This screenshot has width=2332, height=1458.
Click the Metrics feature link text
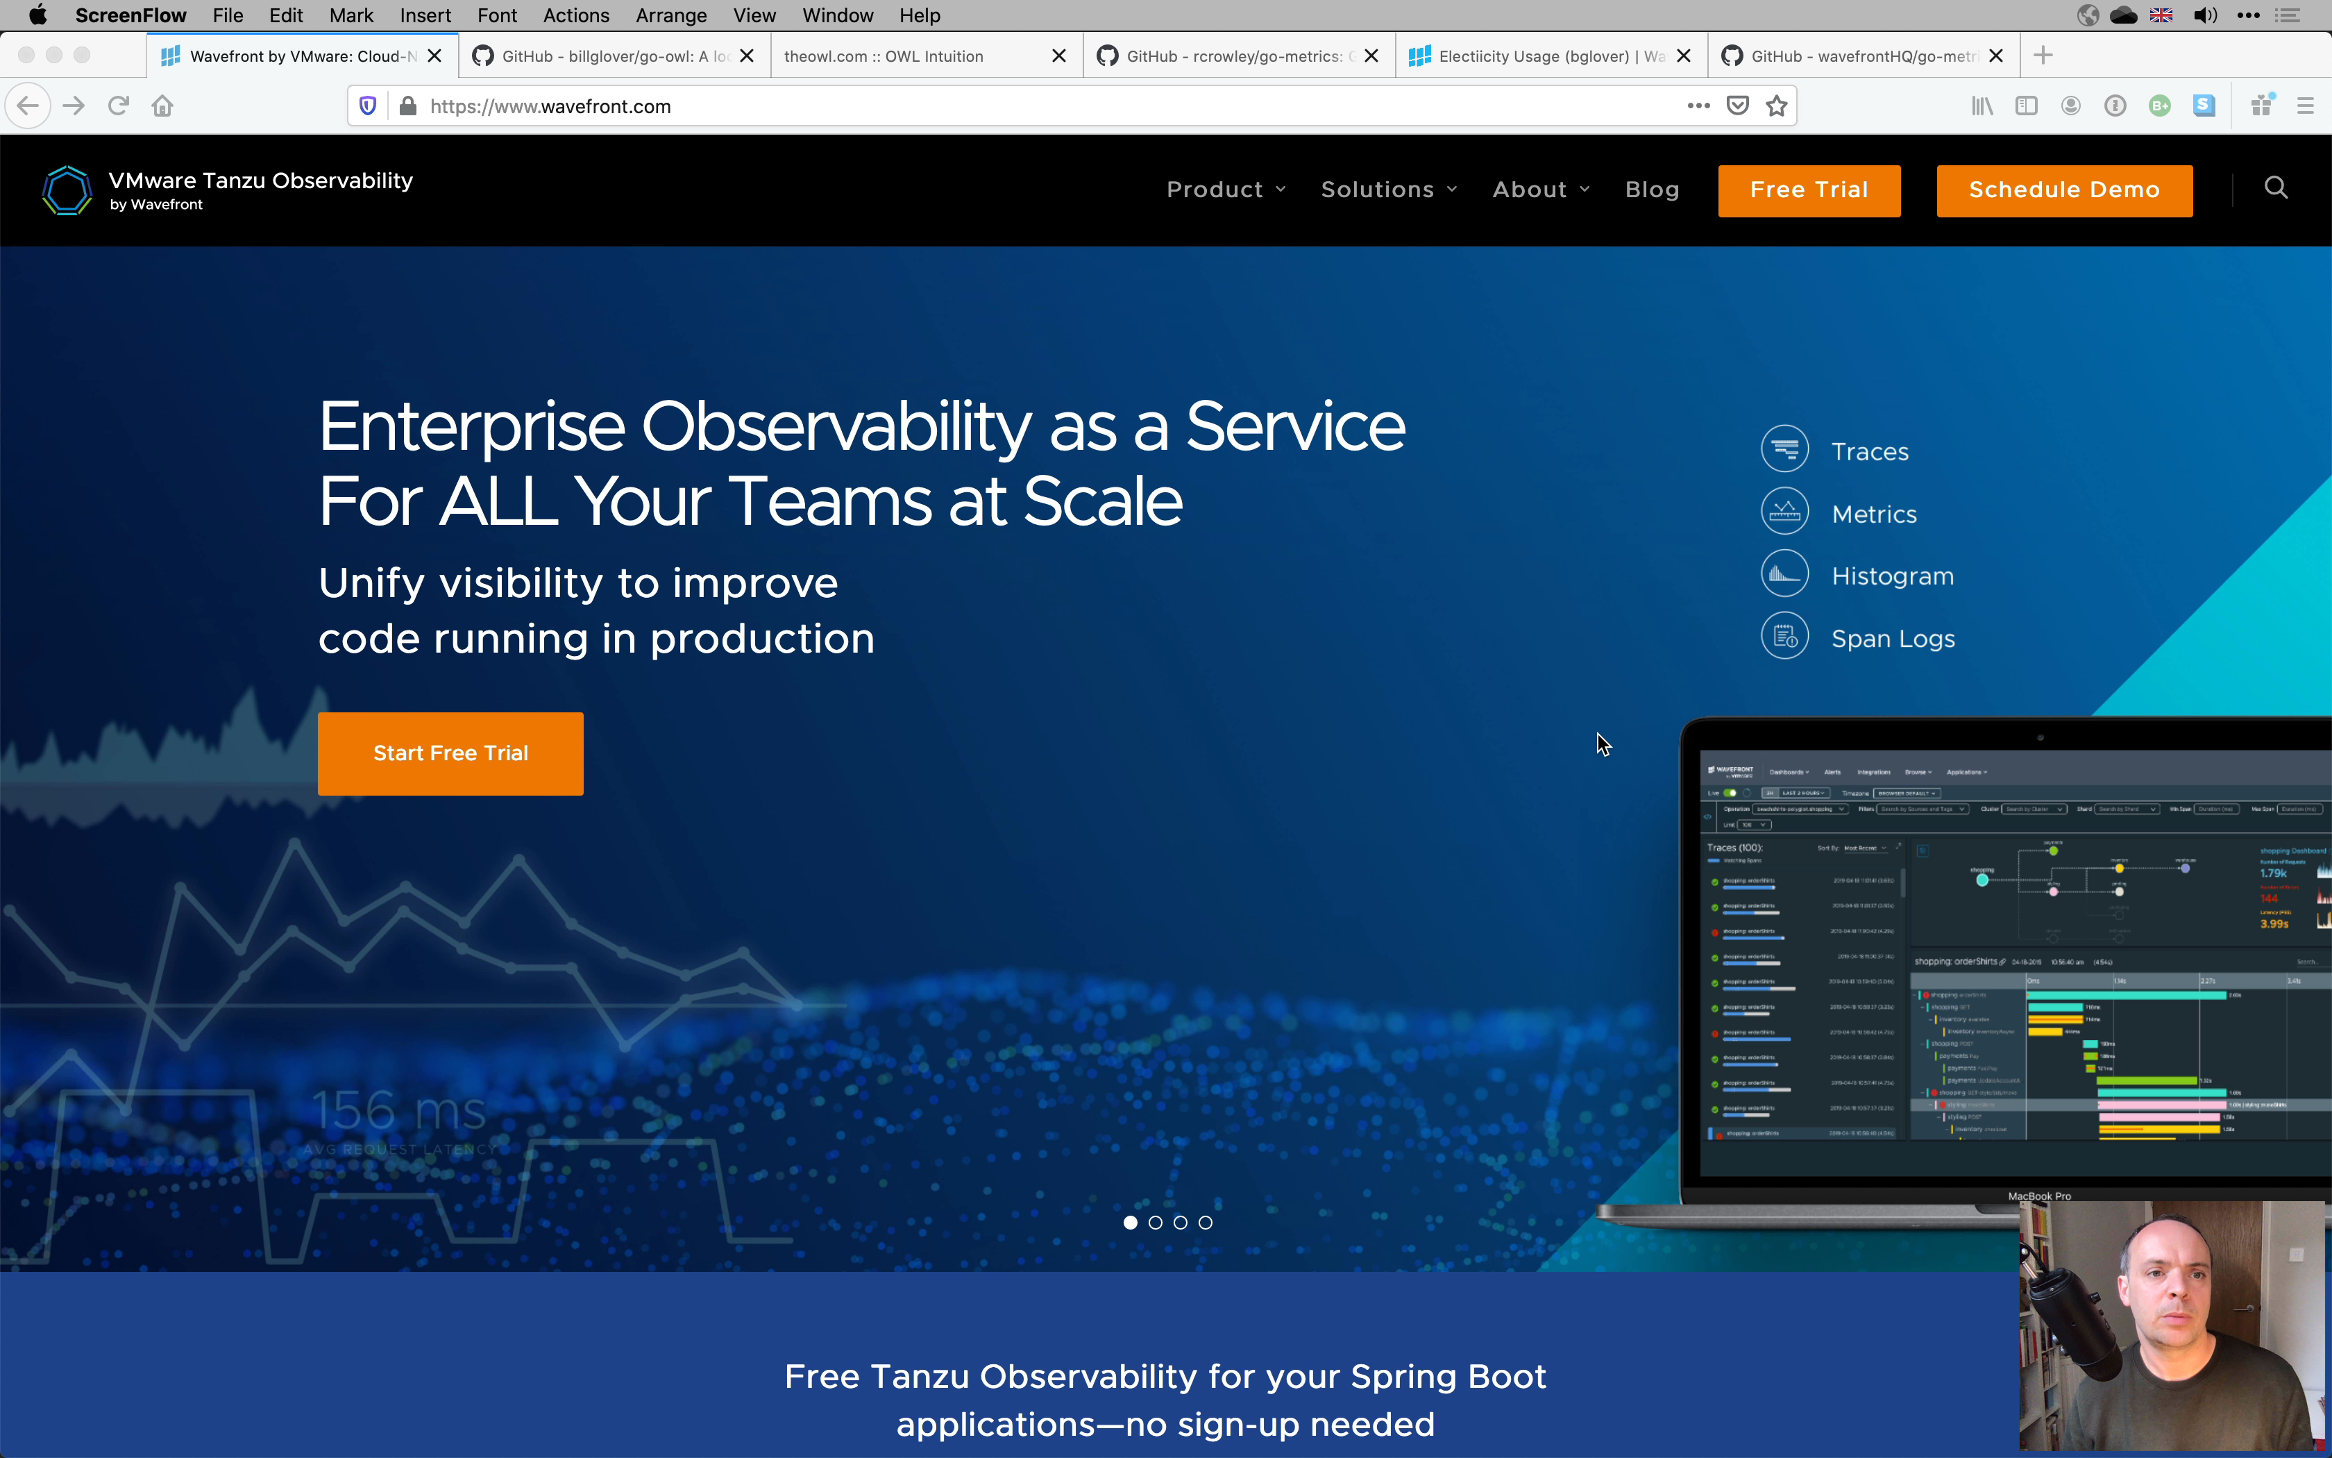click(x=1873, y=514)
